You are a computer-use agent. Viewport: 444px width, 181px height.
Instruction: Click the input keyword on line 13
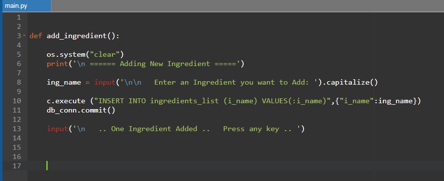(x=57, y=129)
